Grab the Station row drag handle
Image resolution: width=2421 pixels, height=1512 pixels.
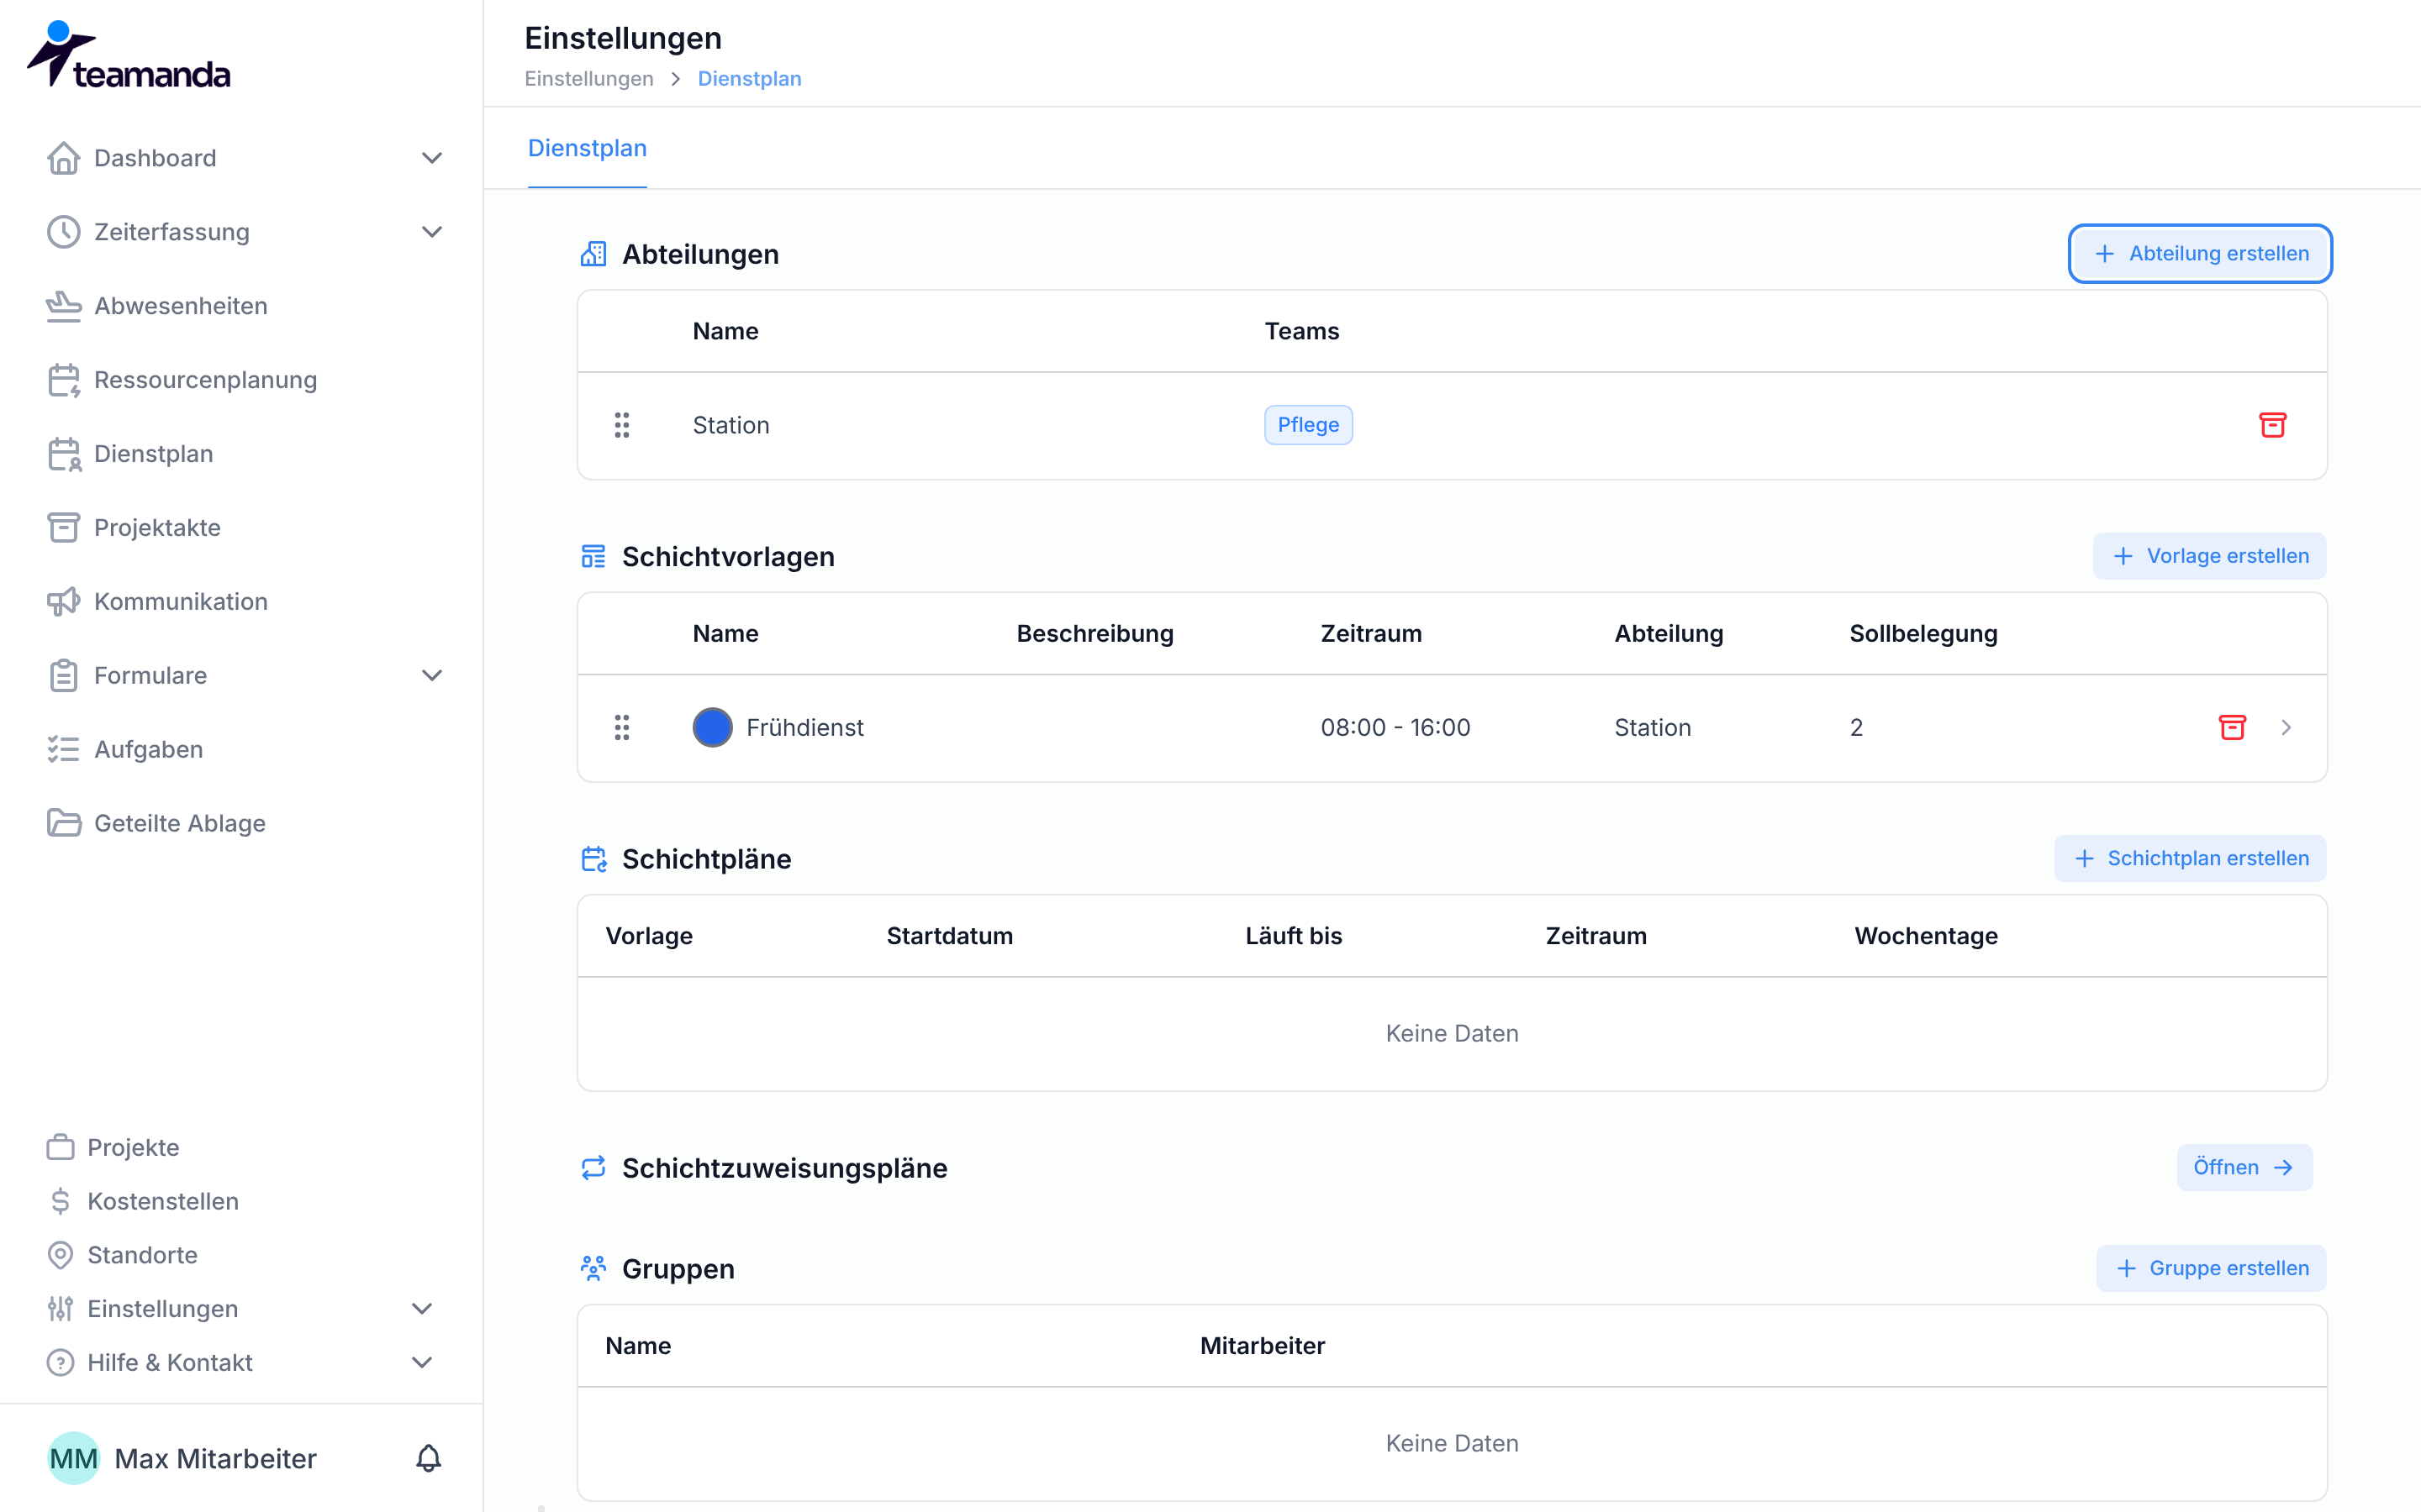point(621,425)
